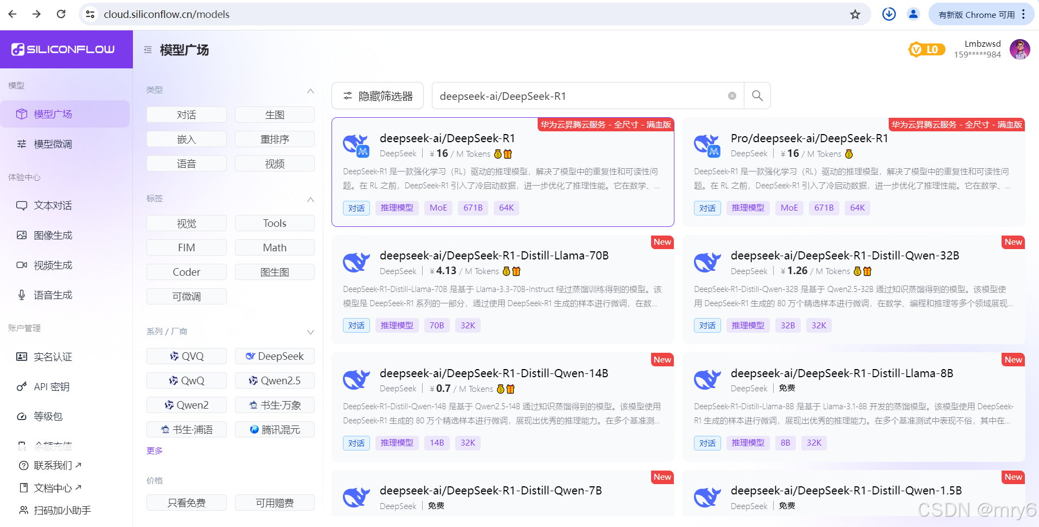This screenshot has height=527, width=1039.
Task: Open the Chrome profile icon
Action: [x=913, y=14]
